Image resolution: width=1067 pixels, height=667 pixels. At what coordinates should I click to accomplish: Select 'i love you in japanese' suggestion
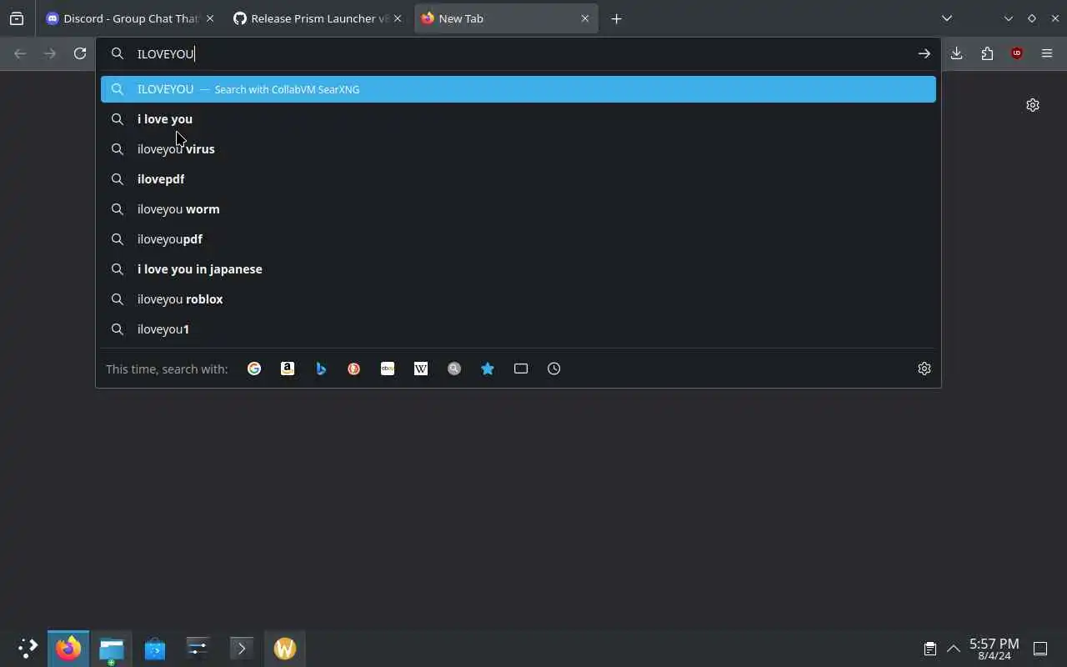(x=518, y=269)
